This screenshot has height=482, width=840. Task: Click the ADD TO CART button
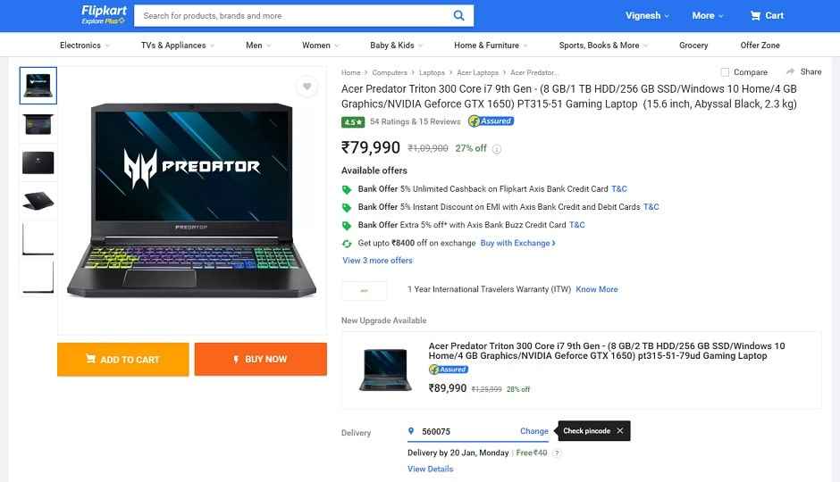click(x=123, y=360)
